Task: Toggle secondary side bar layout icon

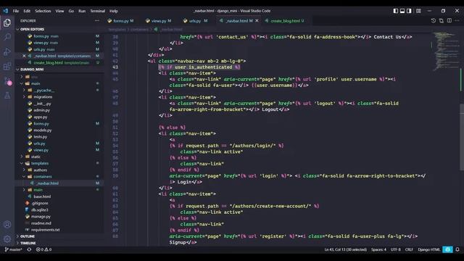Action: (409, 11)
